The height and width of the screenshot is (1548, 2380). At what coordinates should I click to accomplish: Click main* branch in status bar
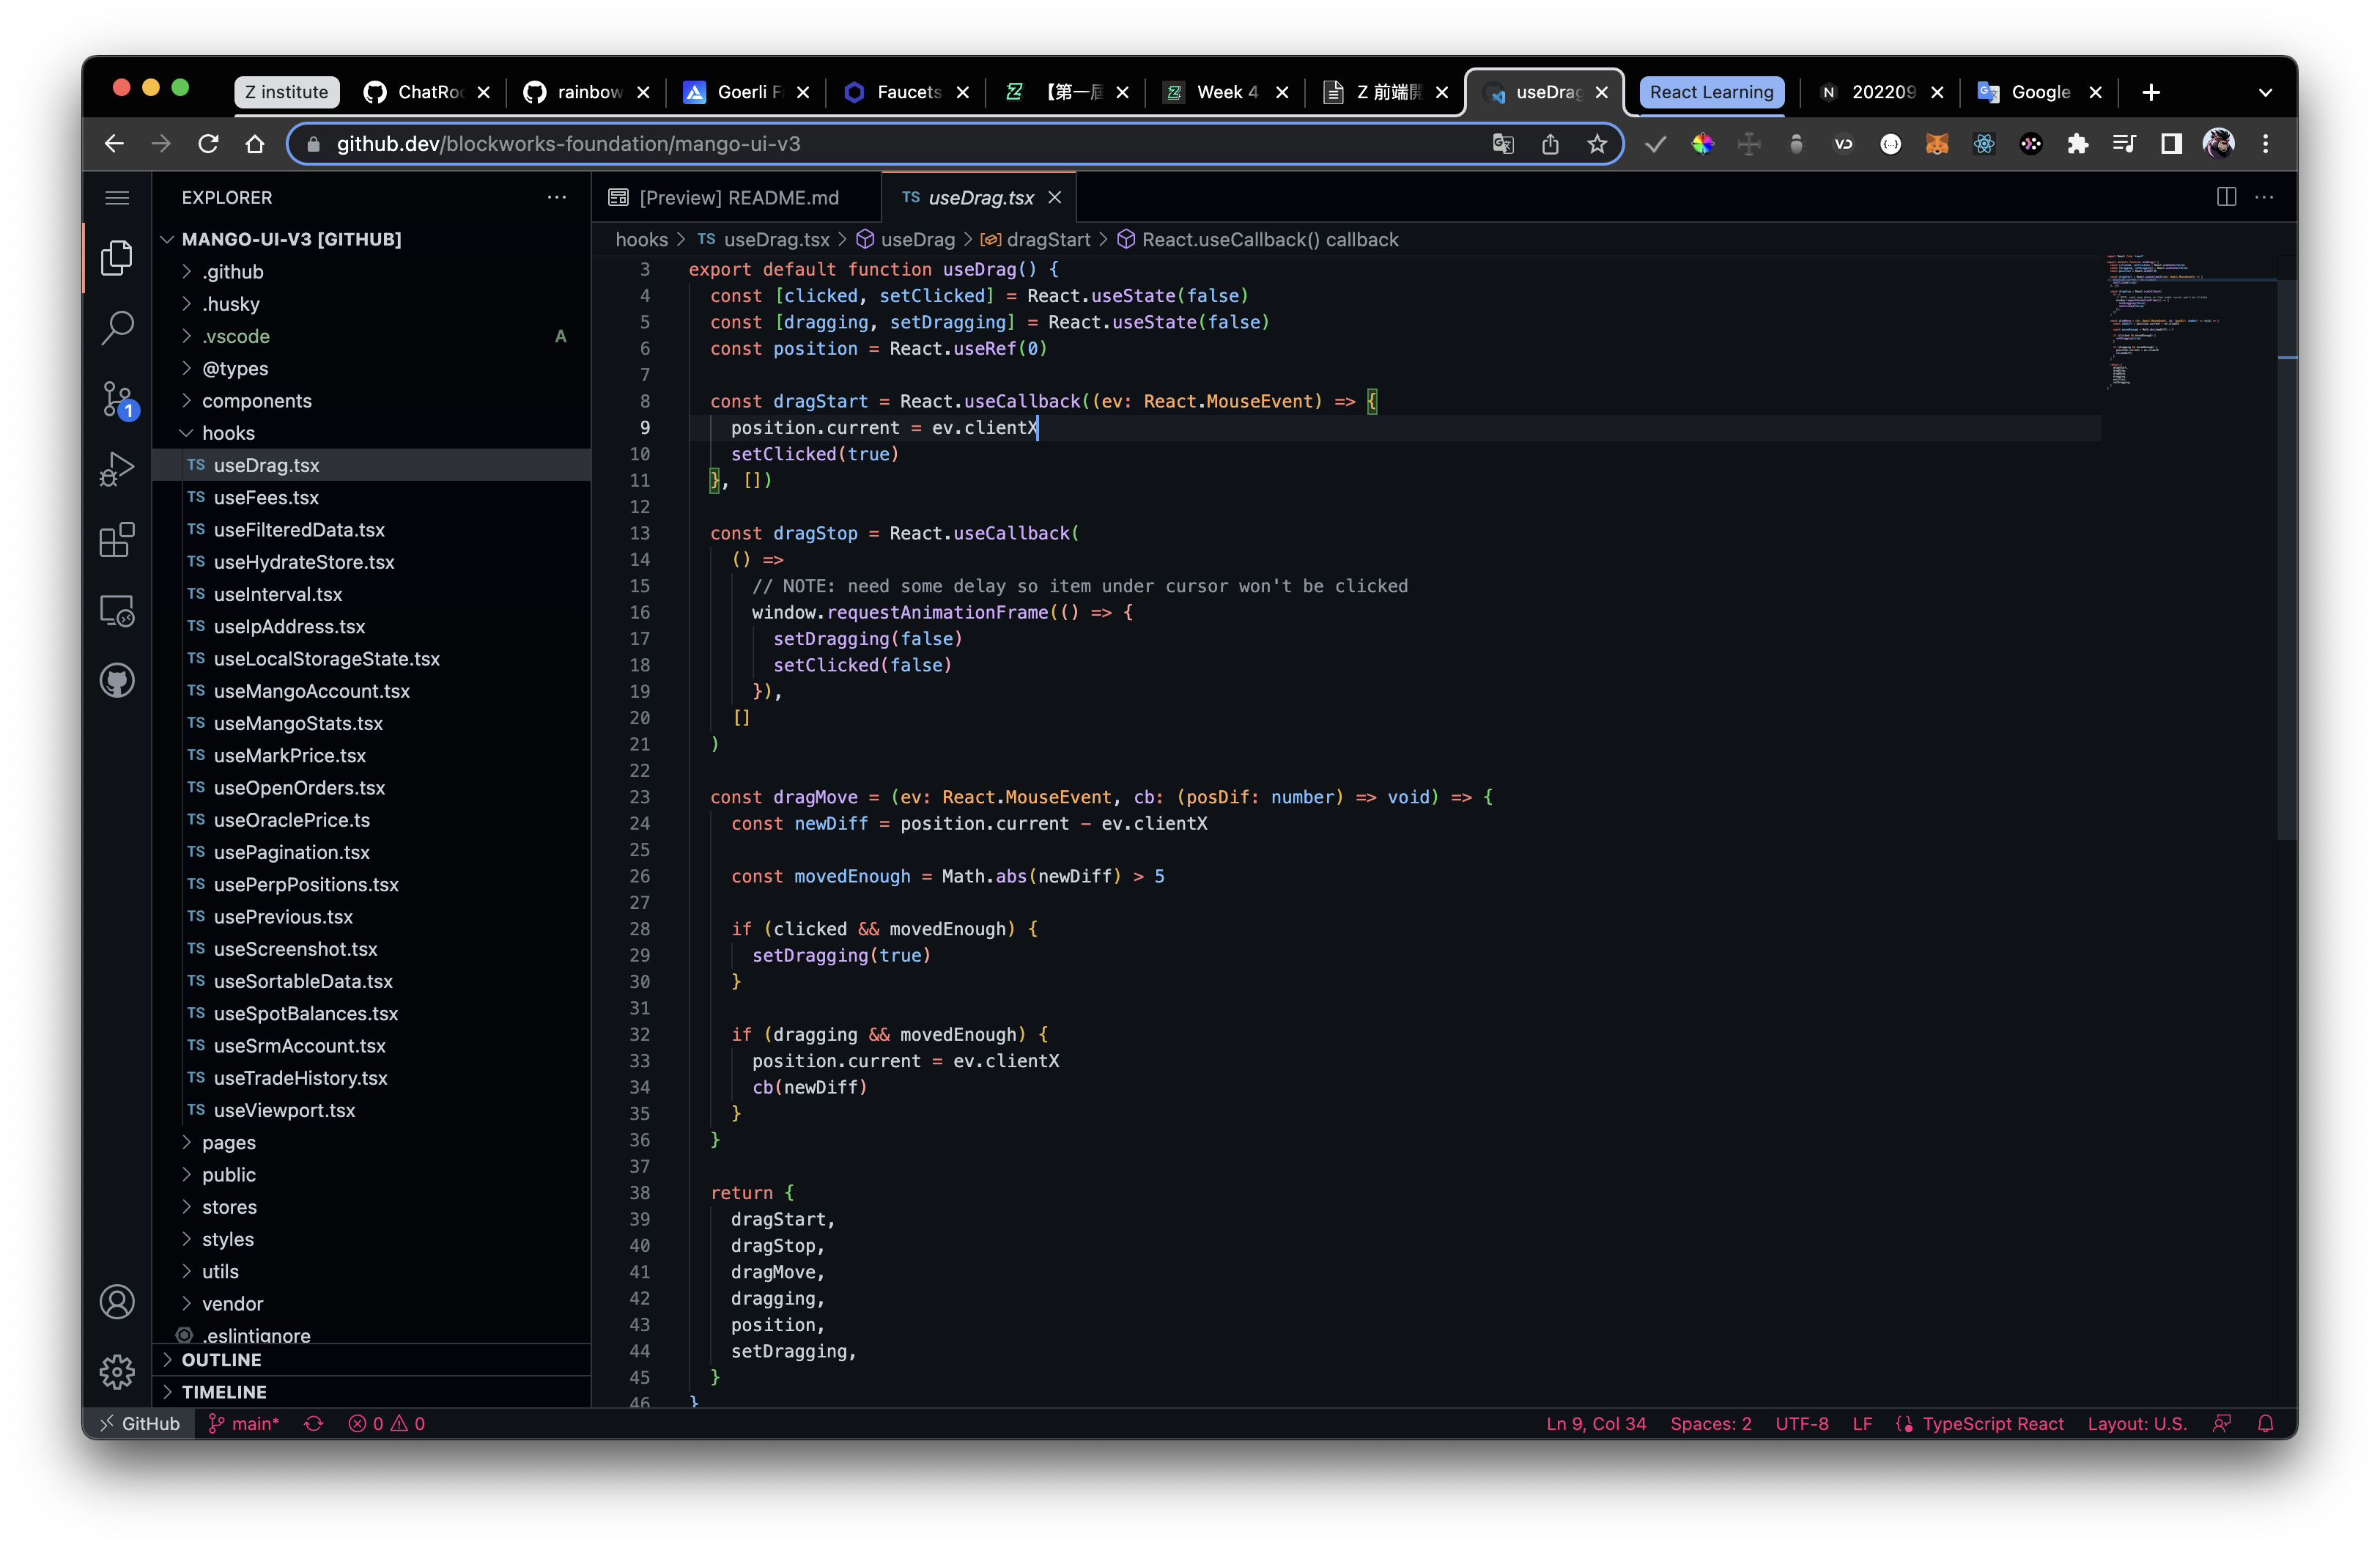point(254,1423)
